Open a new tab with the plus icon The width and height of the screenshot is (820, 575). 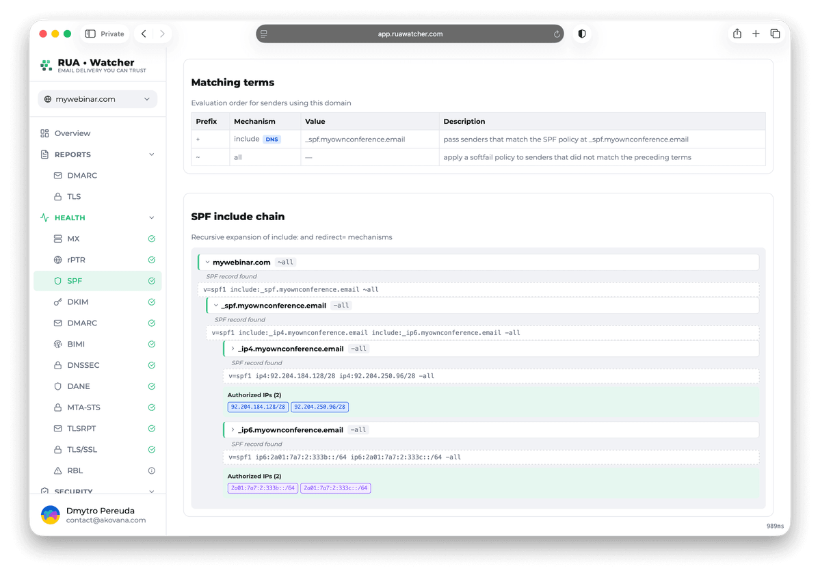click(756, 34)
